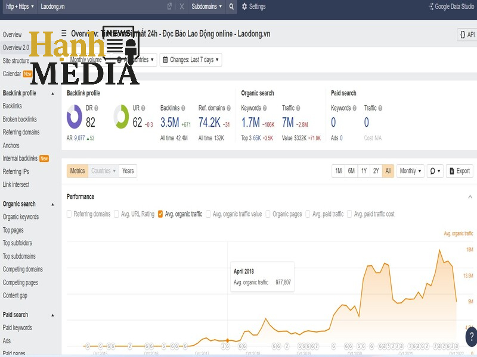The image size is (477, 357).
Task: Open Laodong.vn in a new tab icon
Action: click(x=169, y=7)
